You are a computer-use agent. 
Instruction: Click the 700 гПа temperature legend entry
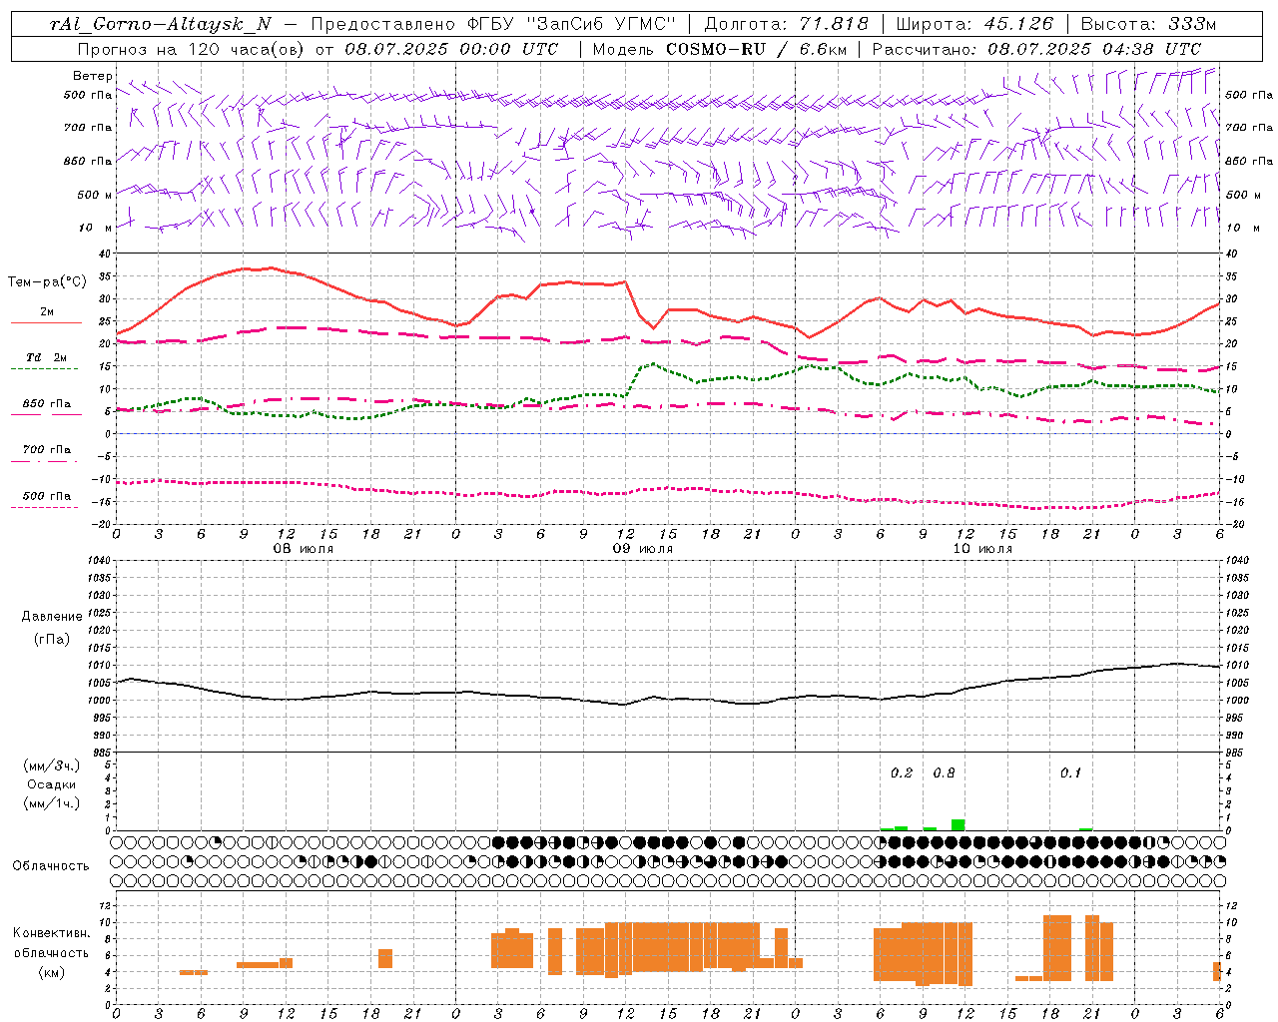(46, 450)
